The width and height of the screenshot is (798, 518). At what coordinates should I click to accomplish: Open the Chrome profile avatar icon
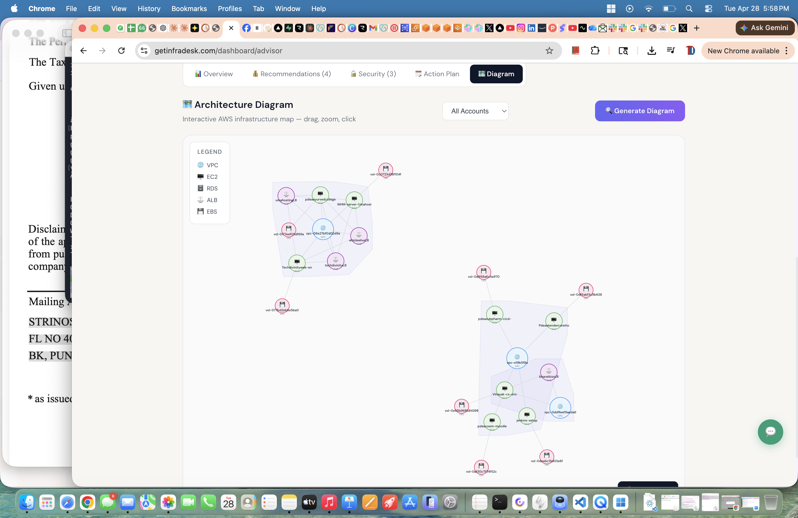(x=690, y=51)
